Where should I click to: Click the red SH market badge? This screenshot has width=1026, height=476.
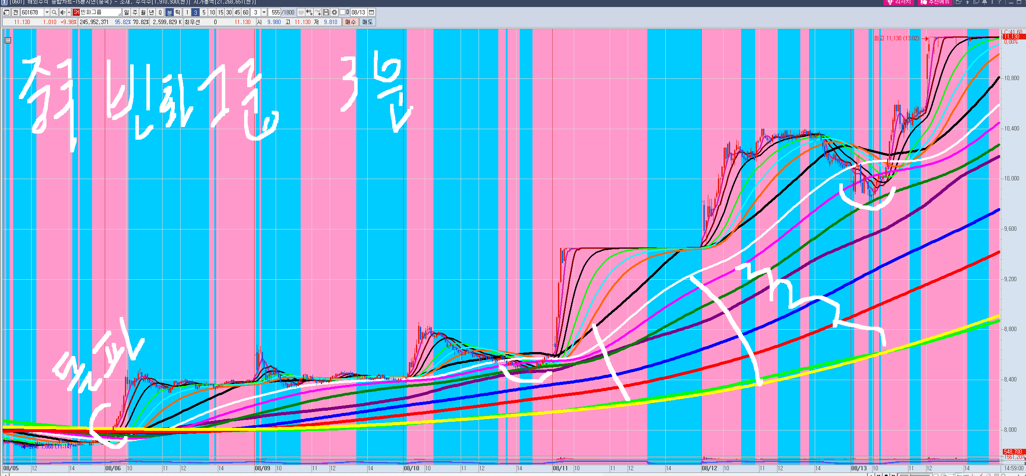click(76, 12)
